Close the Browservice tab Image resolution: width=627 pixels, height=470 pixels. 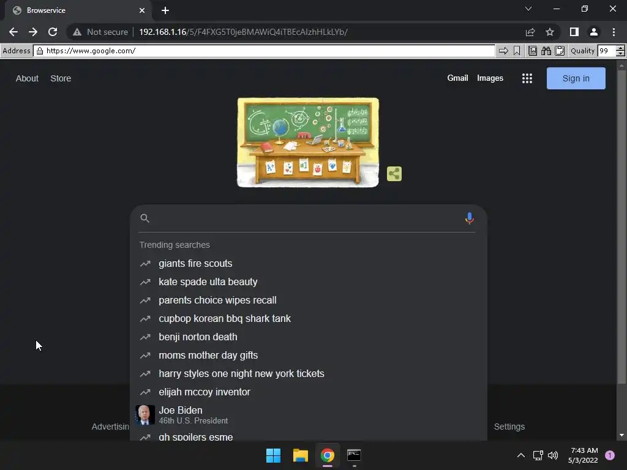point(142,10)
